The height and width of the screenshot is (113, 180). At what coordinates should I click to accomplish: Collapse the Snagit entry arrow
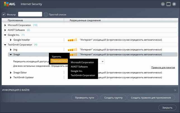click(11, 55)
